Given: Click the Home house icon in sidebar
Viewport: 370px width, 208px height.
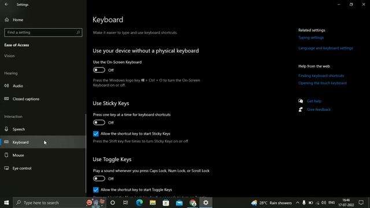Looking at the screenshot, I should pyautogui.click(x=6, y=20).
